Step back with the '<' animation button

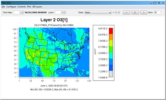[126, 12]
